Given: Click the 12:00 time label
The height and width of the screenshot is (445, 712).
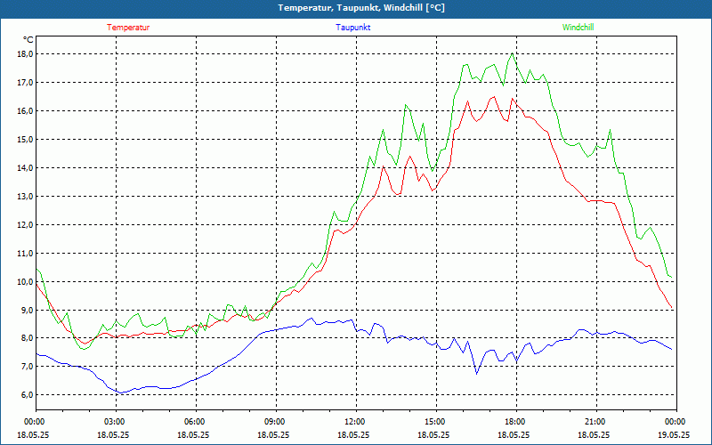Looking at the screenshot, I should click(356, 422).
